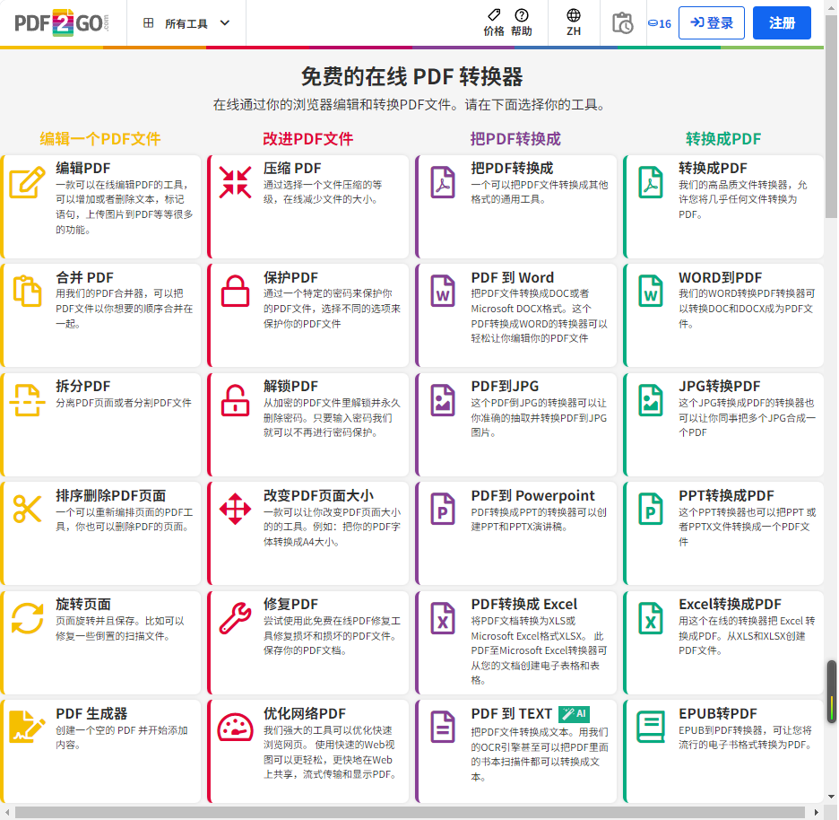Open the 拆分PDF tool title

pyautogui.click(x=83, y=386)
